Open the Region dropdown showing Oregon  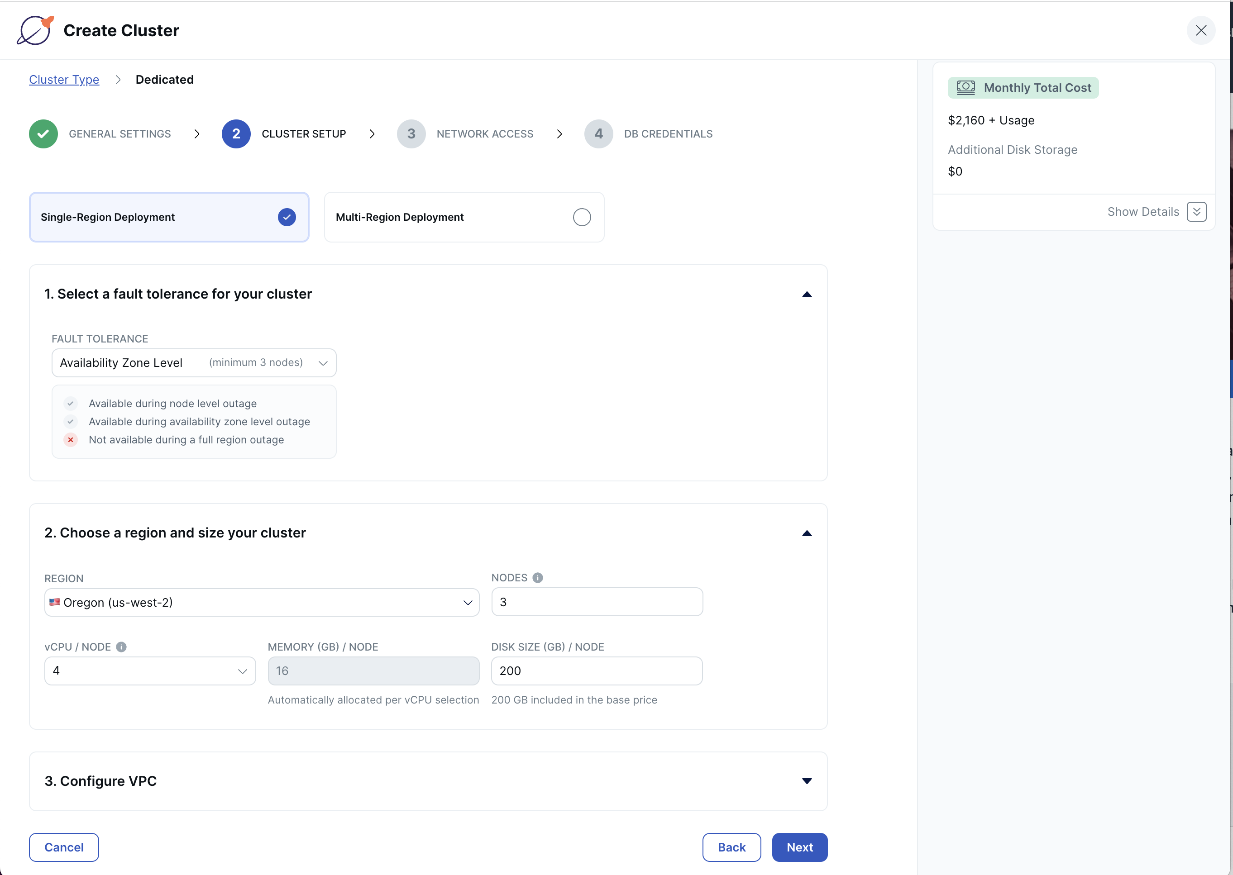coord(261,602)
